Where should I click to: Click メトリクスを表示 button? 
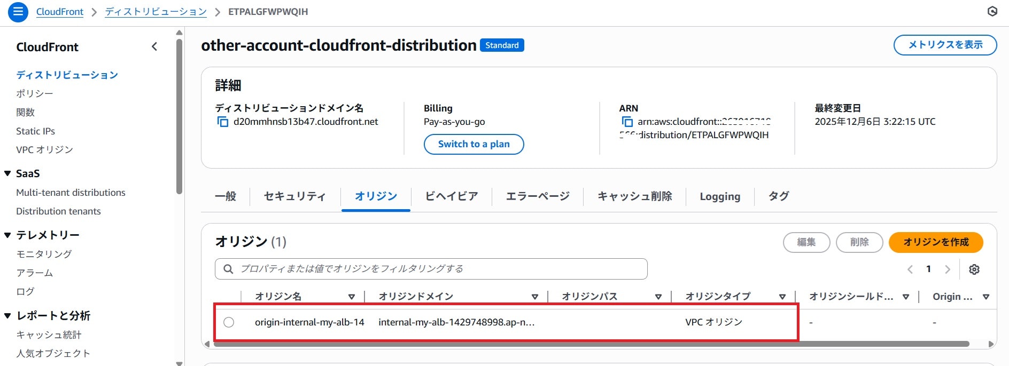[x=945, y=45]
